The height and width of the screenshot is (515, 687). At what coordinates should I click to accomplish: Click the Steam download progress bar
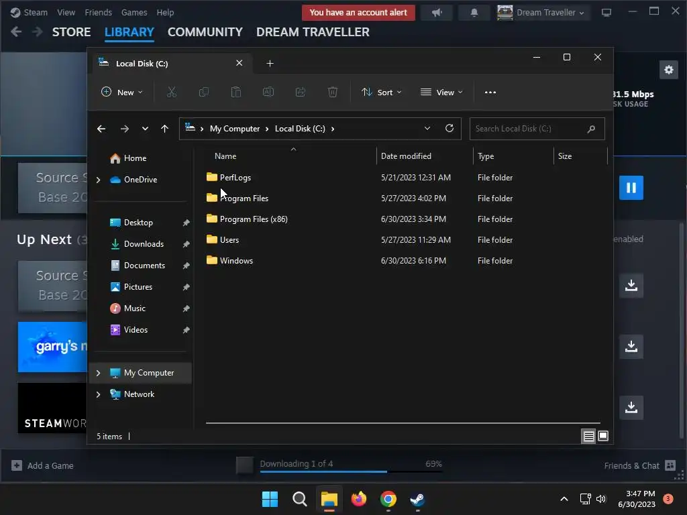click(351, 471)
